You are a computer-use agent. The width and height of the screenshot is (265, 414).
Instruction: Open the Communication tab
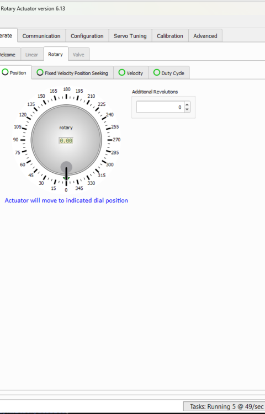(41, 36)
